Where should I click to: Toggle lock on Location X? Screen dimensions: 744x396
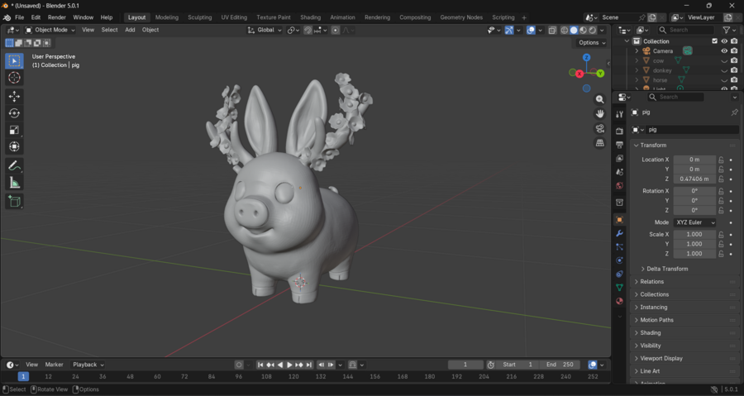pos(721,160)
